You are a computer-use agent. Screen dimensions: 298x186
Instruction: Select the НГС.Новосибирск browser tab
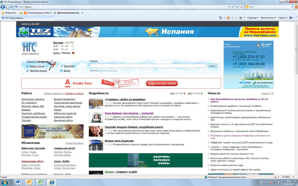tap(27, 18)
